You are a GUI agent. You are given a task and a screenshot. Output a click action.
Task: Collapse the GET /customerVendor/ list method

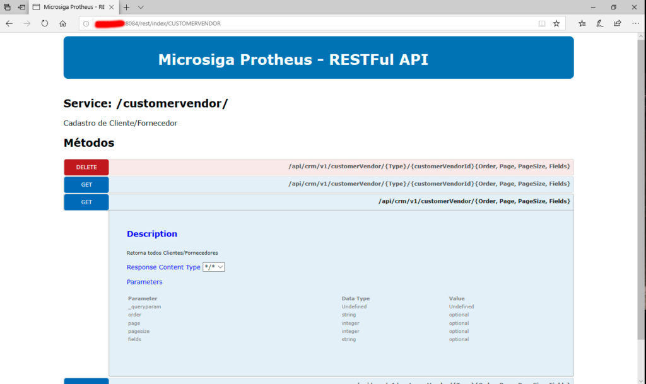[x=86, y=202]
